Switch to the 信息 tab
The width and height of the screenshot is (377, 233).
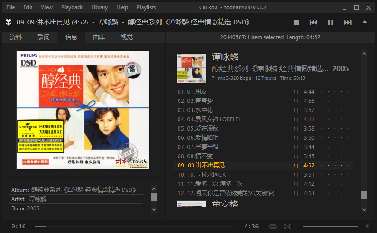(x=71, y=37)
